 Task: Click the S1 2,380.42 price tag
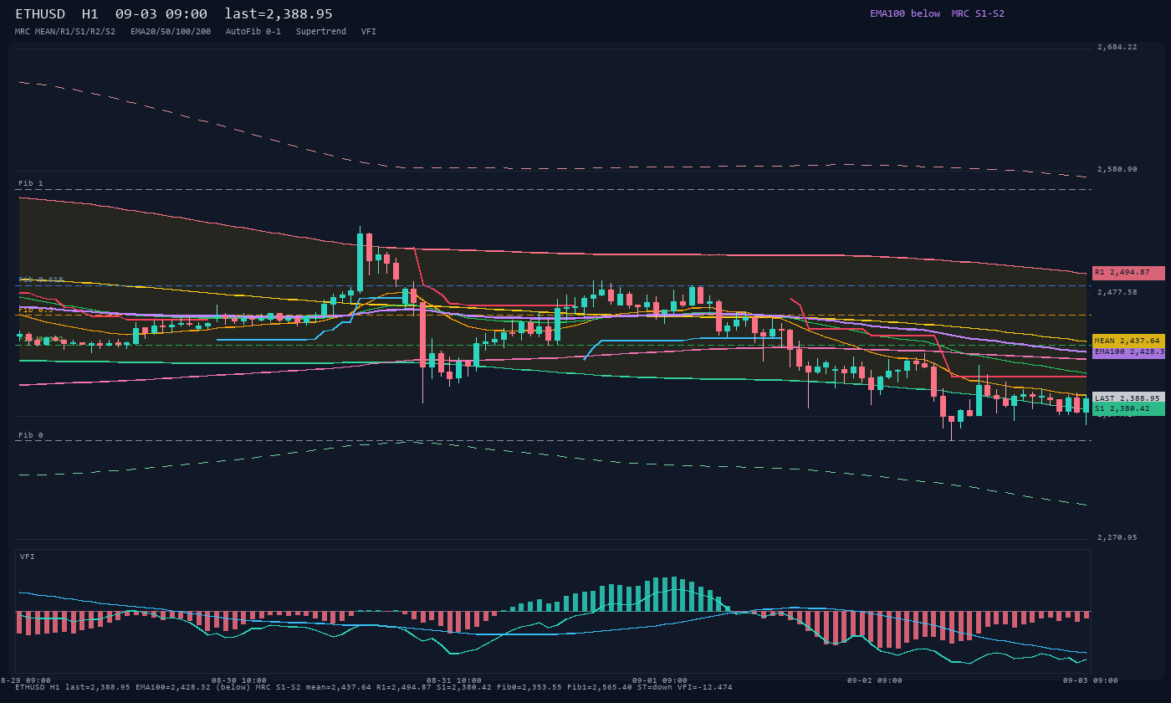point(1128,408)
